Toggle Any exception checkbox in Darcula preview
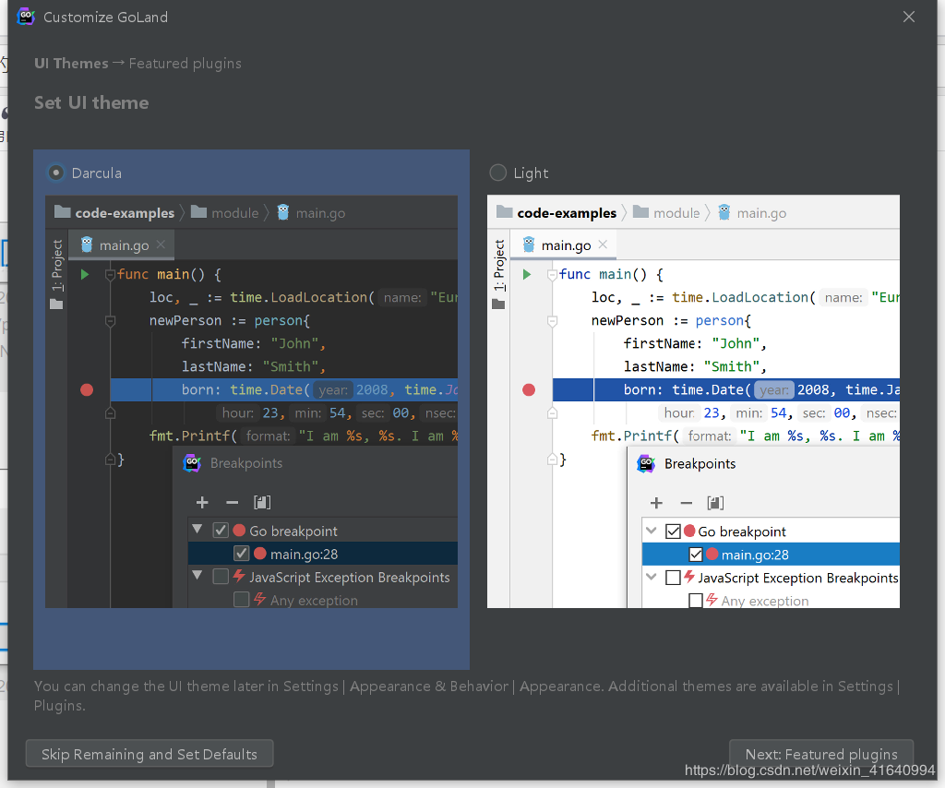Viewport: 945px width, 788px height. click(241, 600)
